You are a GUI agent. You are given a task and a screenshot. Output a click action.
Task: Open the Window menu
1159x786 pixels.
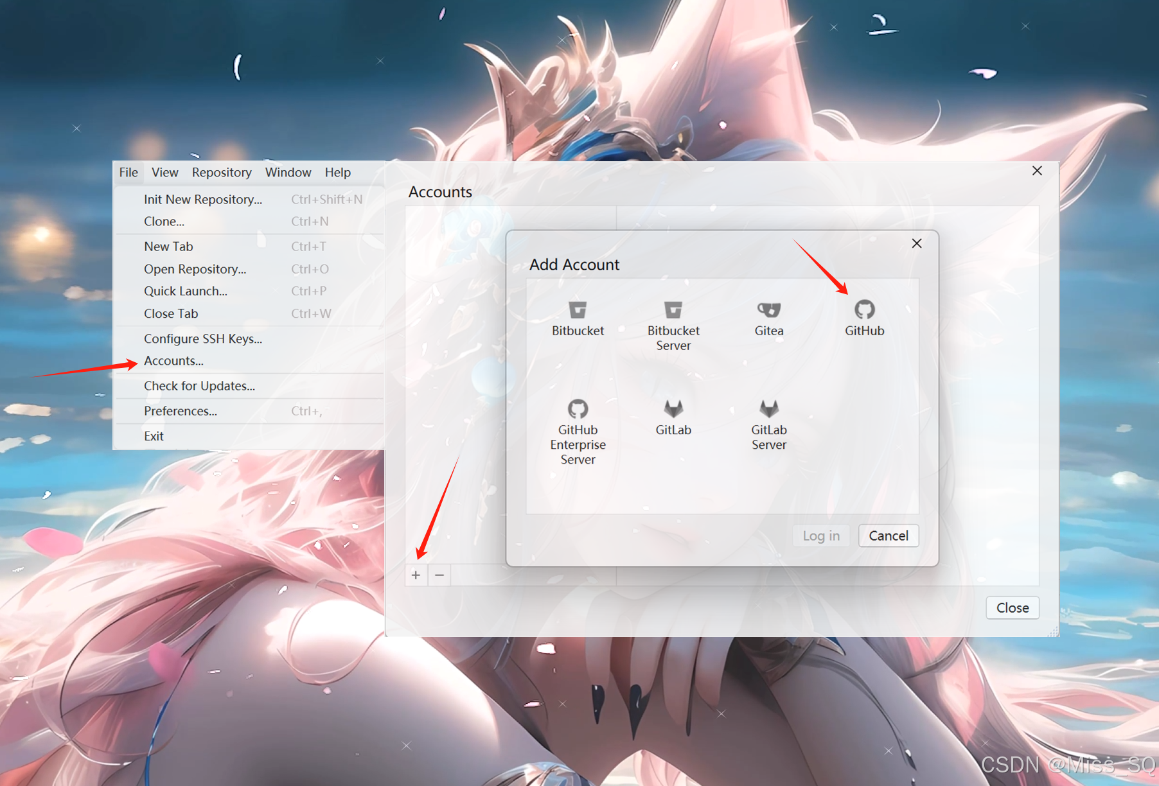(x=288, y=172)
